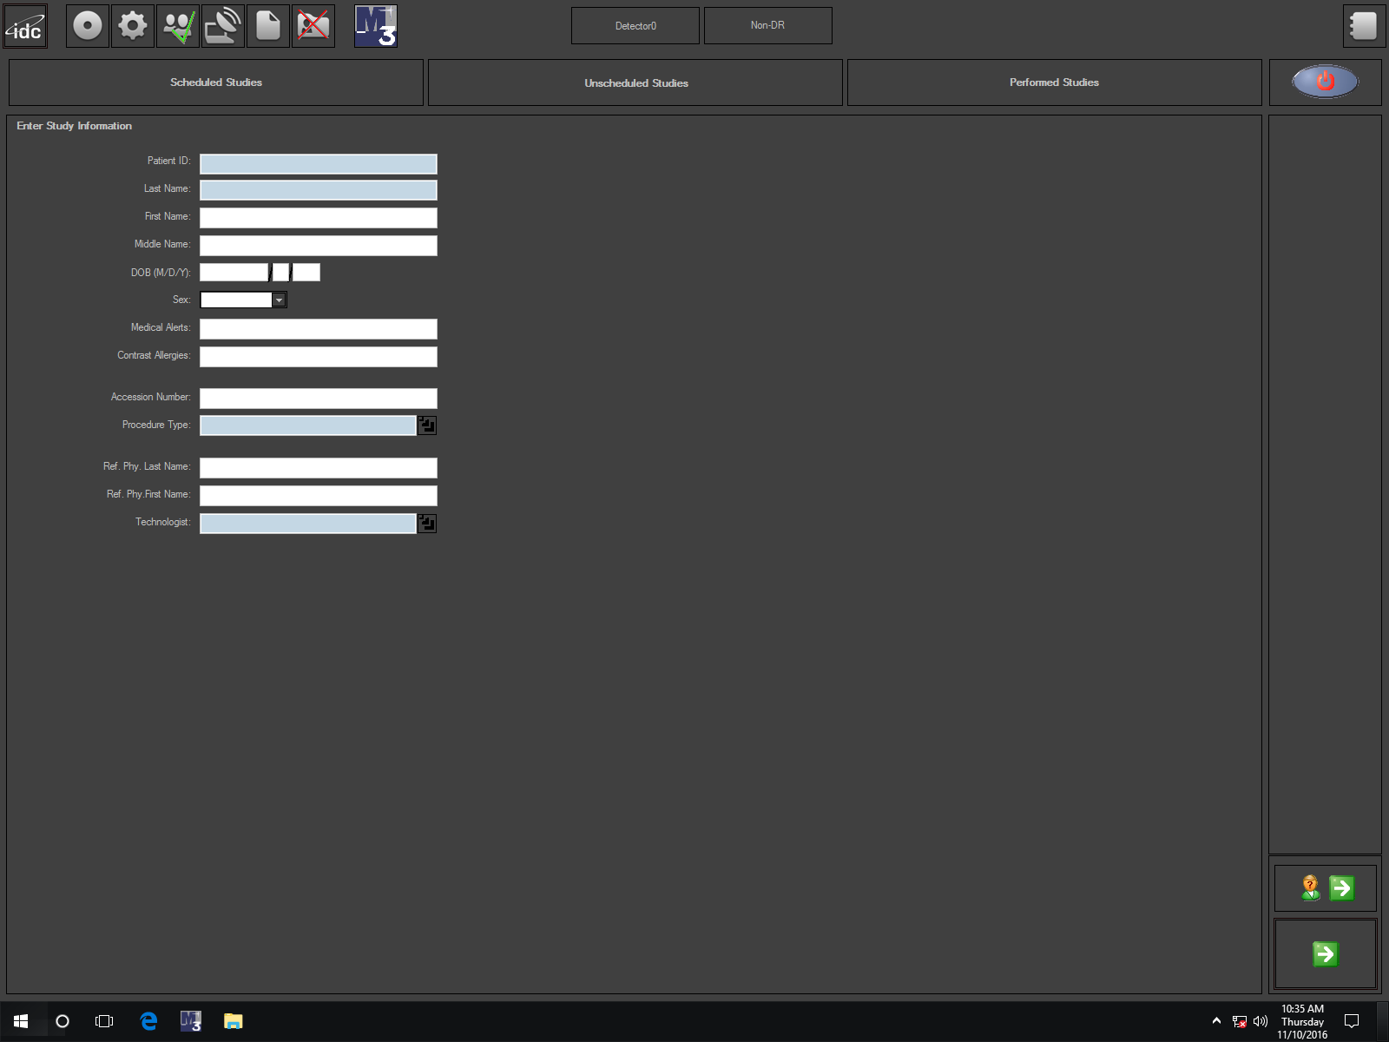Click the Non-DR button
The width and height of the screenshot is (1389, 1042).
pyautogui.click(x=767, y=26)
